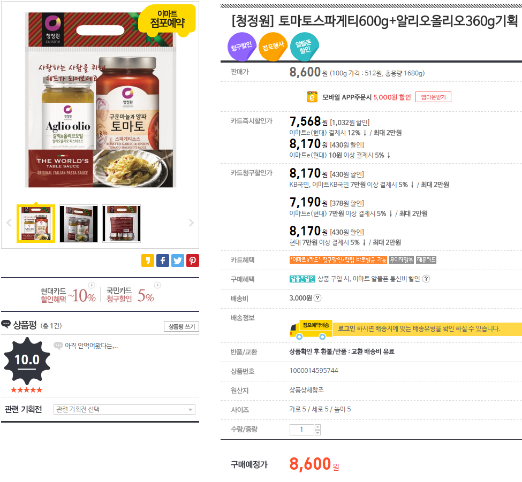522x482 pixels.
Task: Share the product on Facebook
Action: tap(162, 261)
